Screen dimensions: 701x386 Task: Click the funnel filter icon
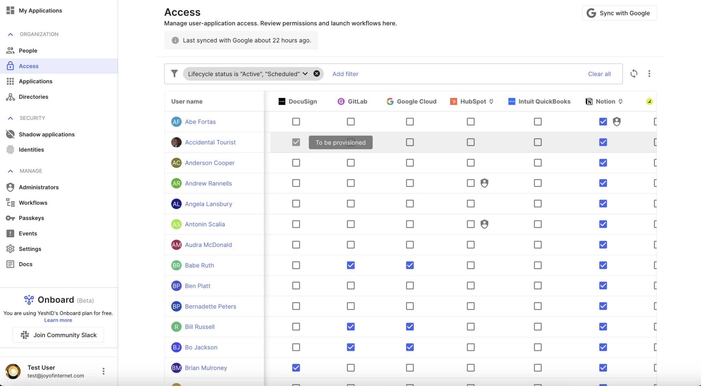[x=174, y=74]
